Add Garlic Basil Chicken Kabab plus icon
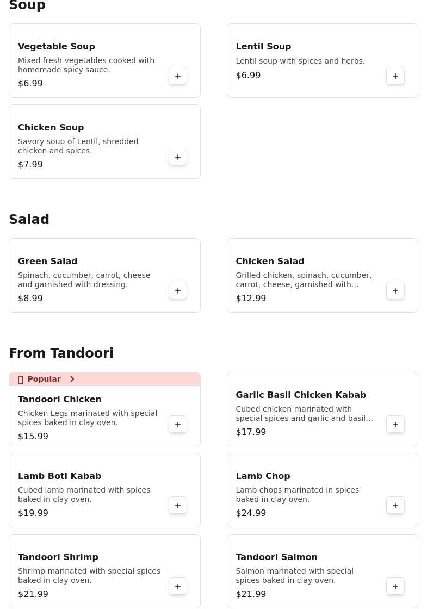427x609 pixels. (x=395, y=425)
